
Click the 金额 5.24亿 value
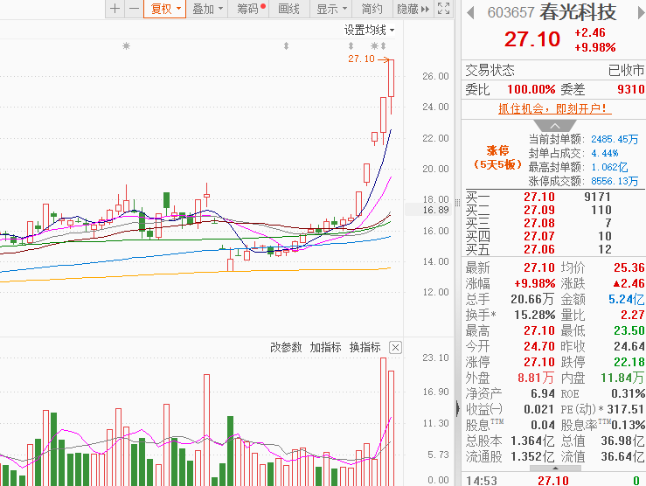626,300
